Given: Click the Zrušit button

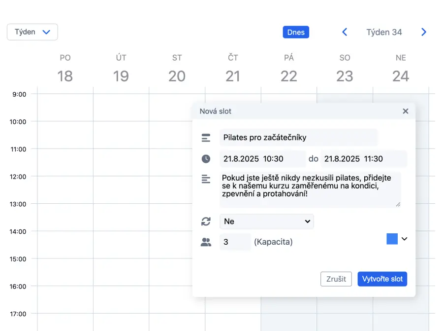Looking at the screenshot, I should click(336, 279).
